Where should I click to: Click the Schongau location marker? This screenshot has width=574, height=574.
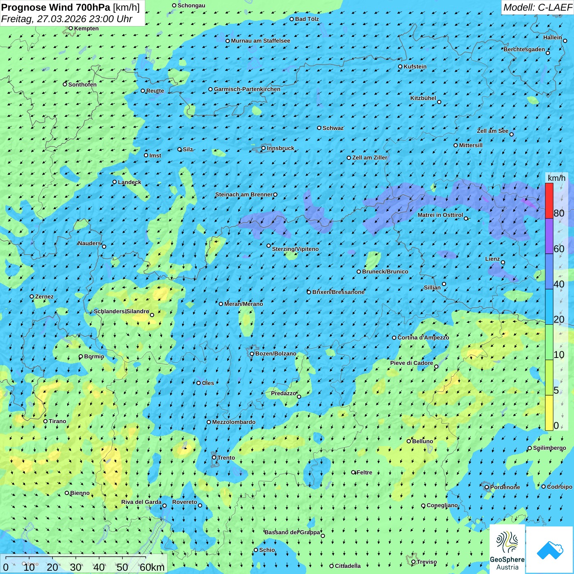click(174, 5)
